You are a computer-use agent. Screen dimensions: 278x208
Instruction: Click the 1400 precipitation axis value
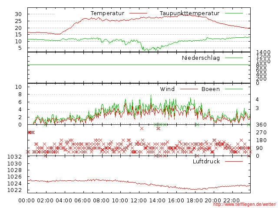(x=263, y=52)
